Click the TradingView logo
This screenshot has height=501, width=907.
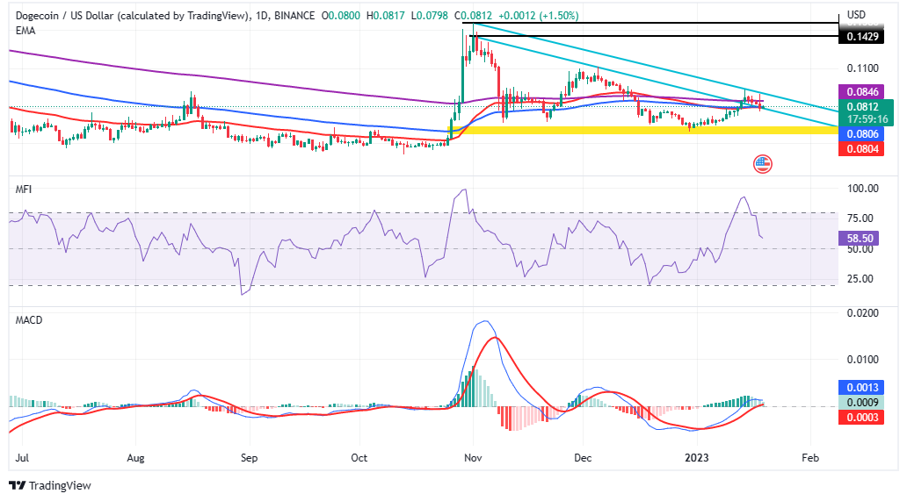(x=50, y=485)
